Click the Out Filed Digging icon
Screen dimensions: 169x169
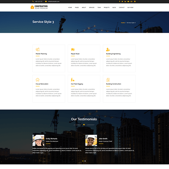[73, 80]
